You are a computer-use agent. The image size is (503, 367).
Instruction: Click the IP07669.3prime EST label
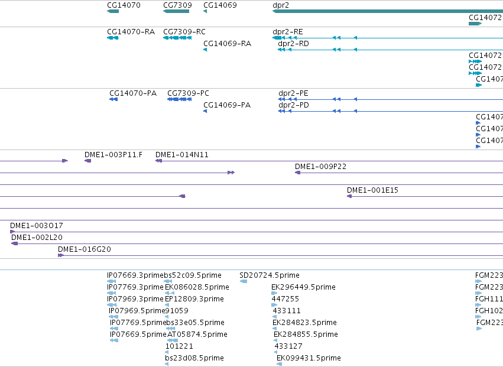135,275
